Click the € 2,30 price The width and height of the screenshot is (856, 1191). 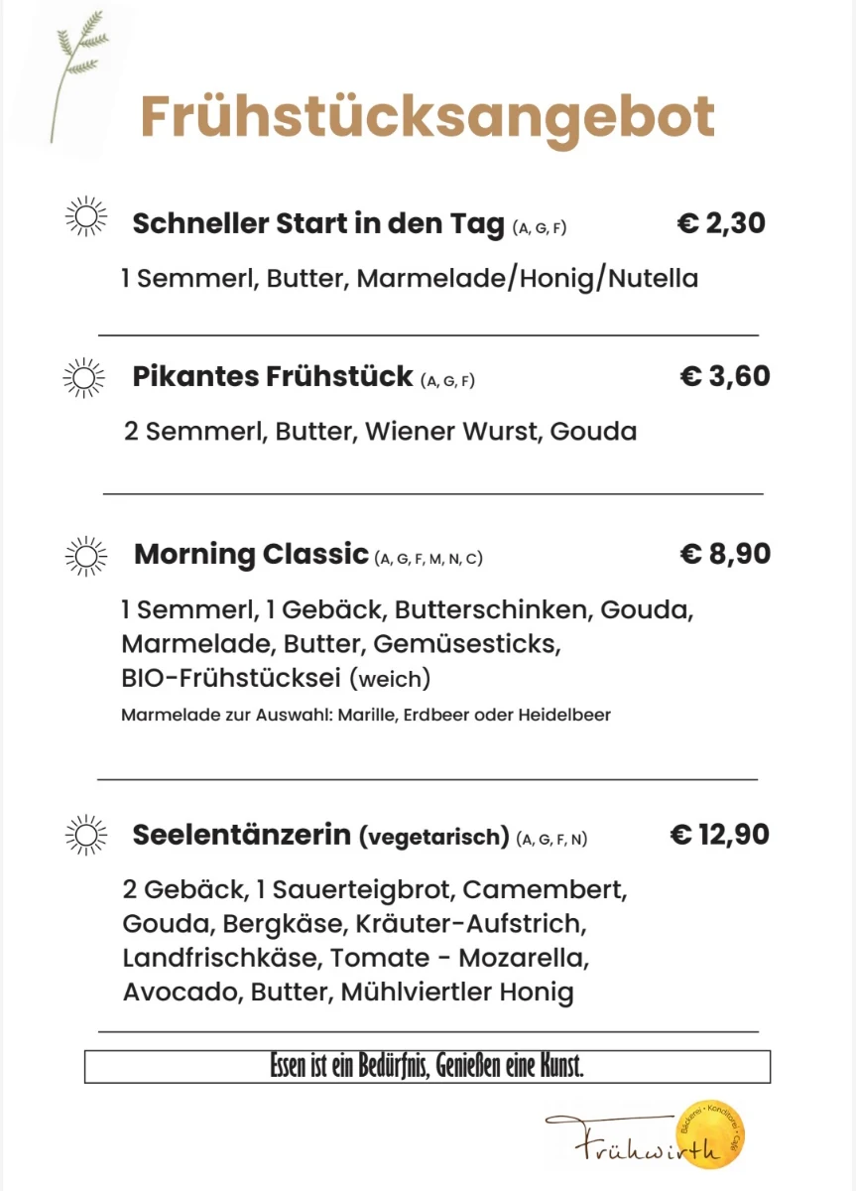click(721, 223)
